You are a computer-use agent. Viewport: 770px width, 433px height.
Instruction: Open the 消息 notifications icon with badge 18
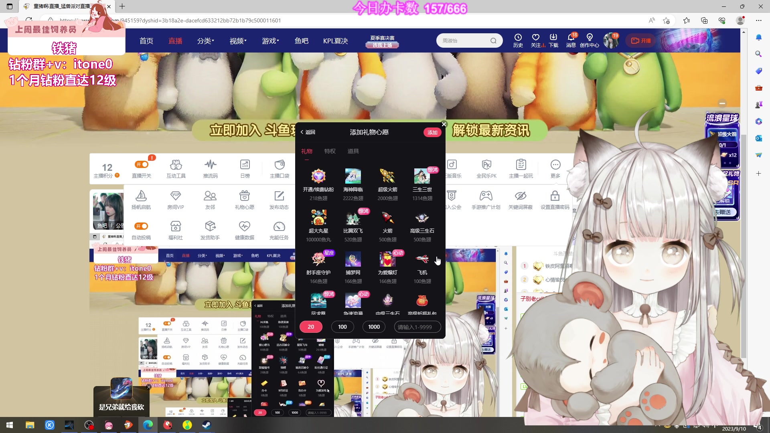click(x=571, y=40)
